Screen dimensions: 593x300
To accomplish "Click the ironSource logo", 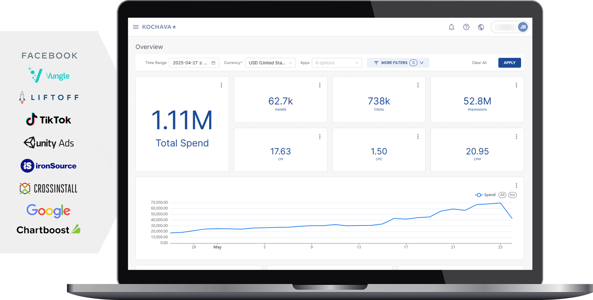I will pyautogui.click(x=48, y=166).
